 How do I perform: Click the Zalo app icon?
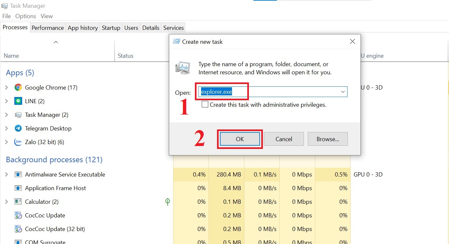pyautogui.click(x=18, y=142)
